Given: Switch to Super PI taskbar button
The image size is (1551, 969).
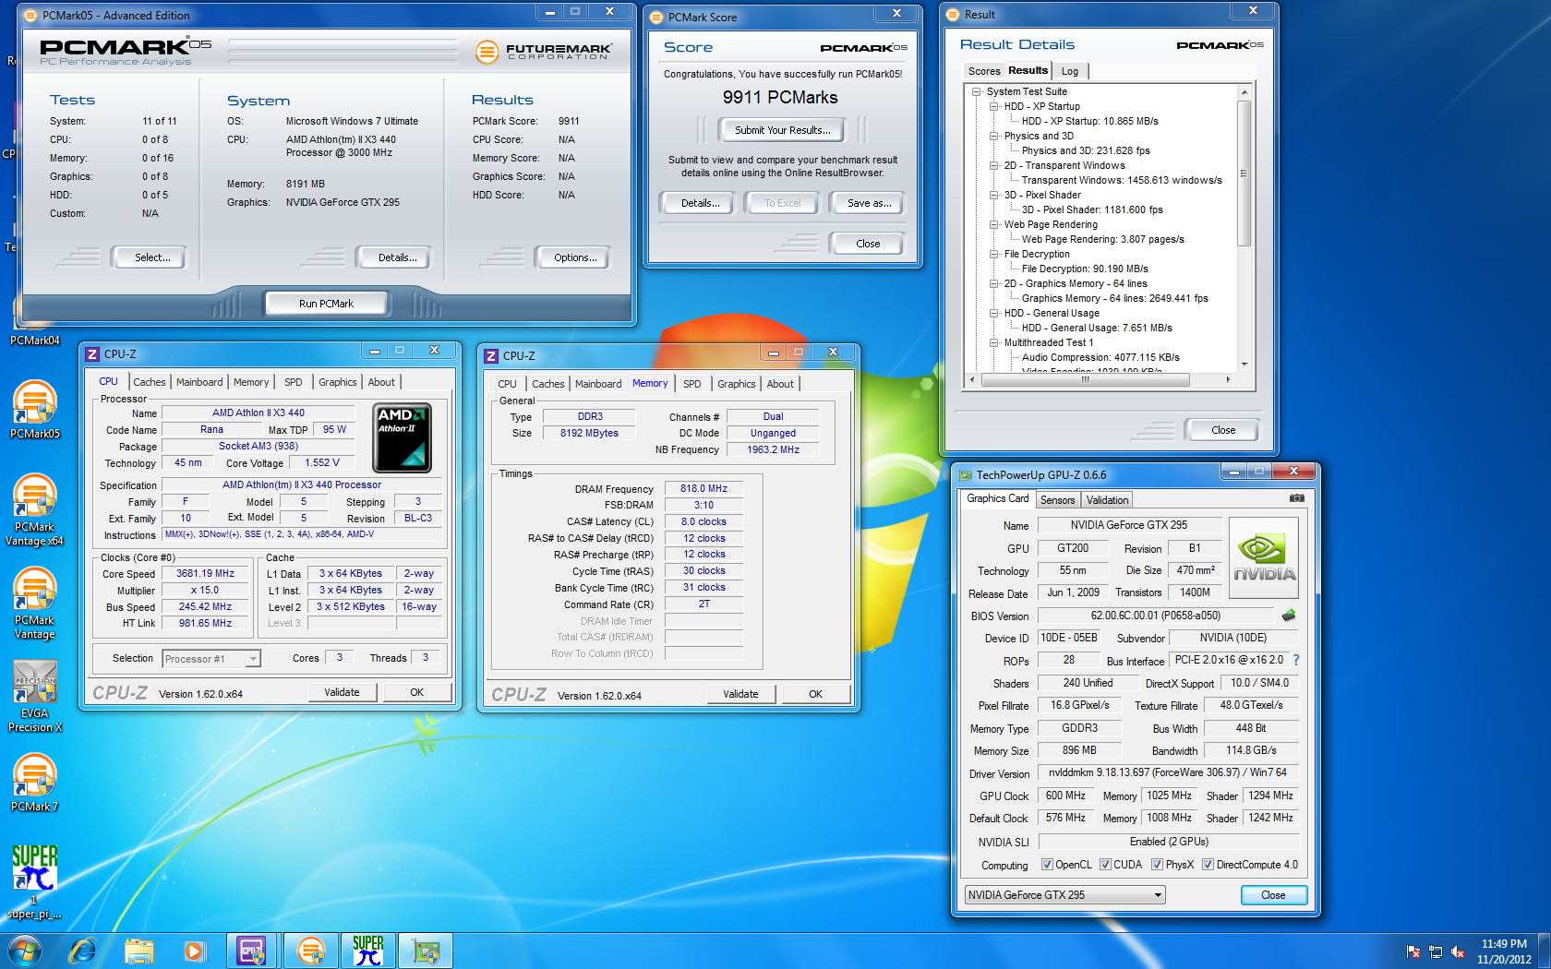Looking at the screenshot, I should [367, 950].
